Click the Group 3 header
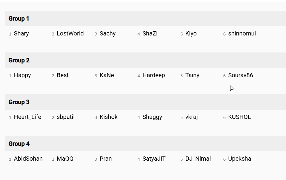The width and height of the screenshot is (286, 180). coord(145,102)
